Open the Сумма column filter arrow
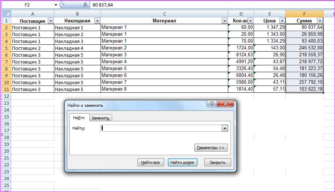335x192 pixels. 319,21
